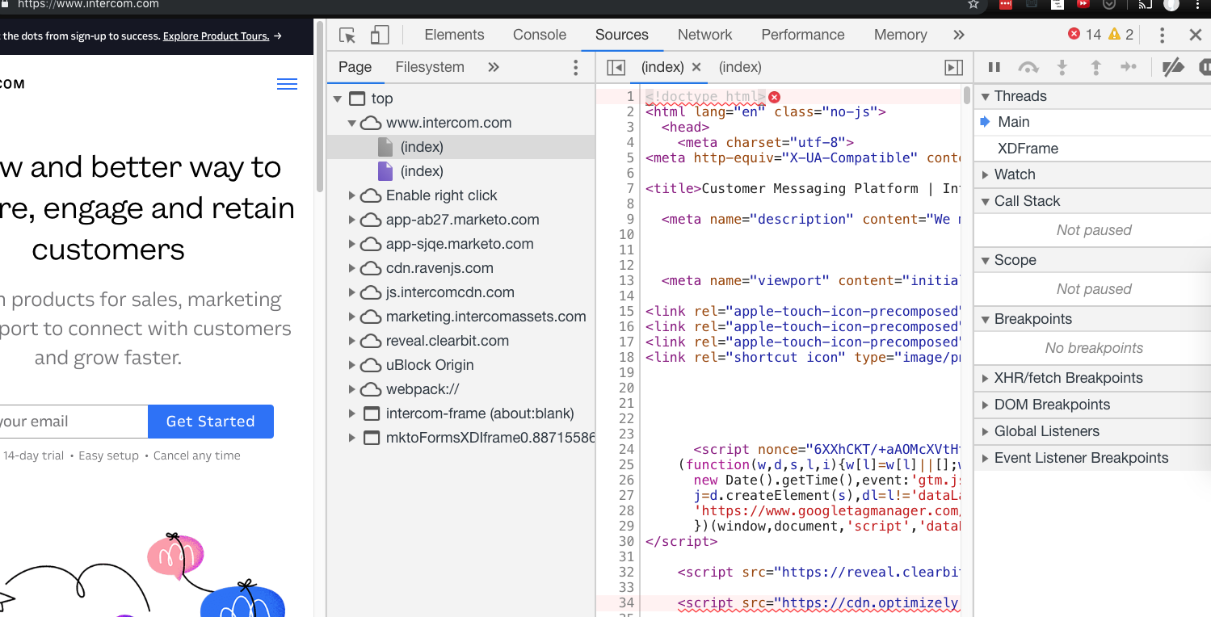Open the Memory tab
1211x617 pixels.
(900, 35)
